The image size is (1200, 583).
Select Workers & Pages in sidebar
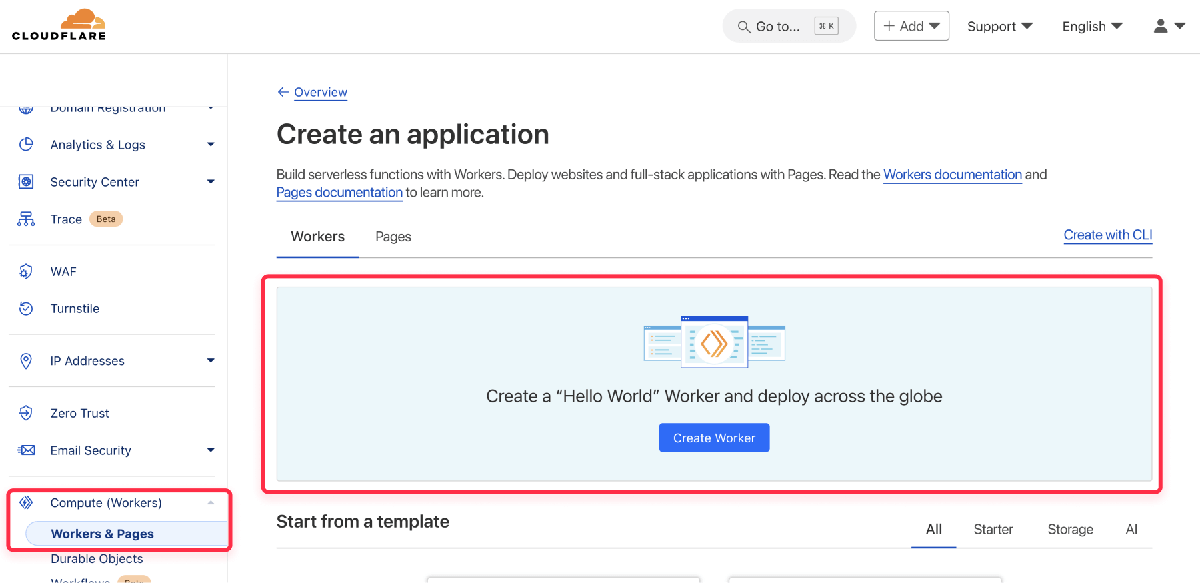pyautogui.click(x=126, y=534)
